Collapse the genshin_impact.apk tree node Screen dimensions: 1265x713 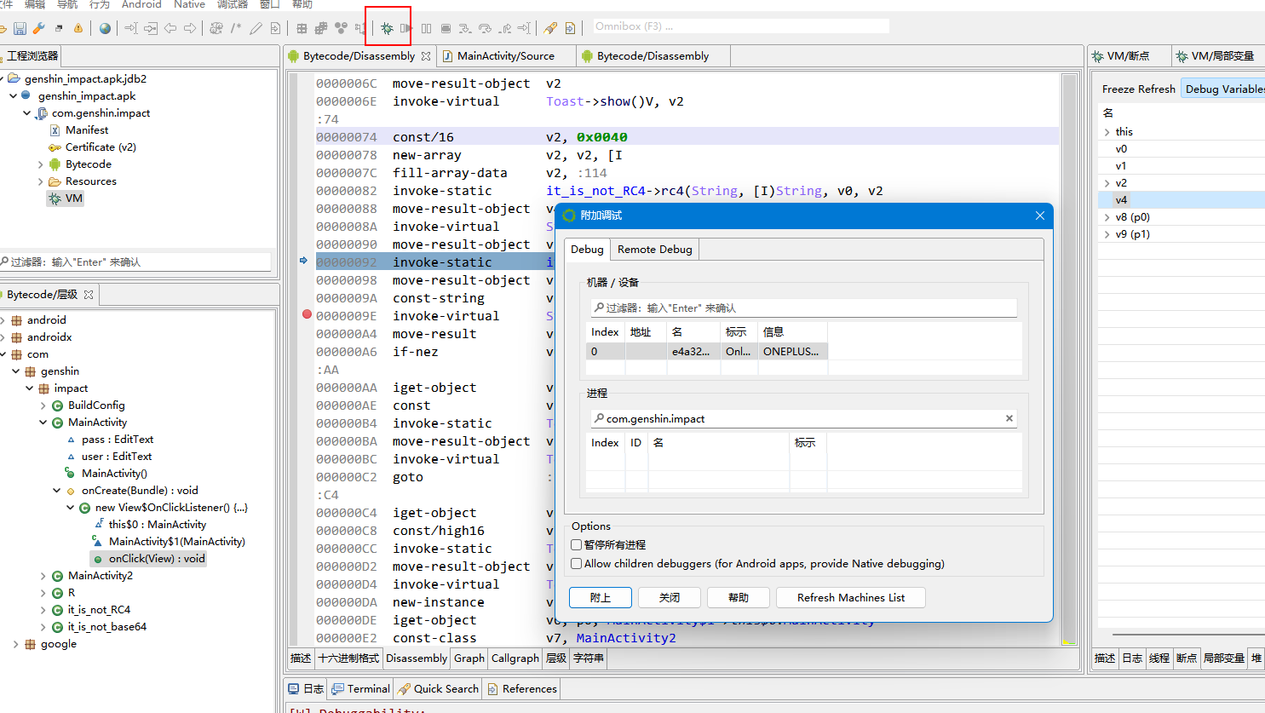tap(14, 96)
